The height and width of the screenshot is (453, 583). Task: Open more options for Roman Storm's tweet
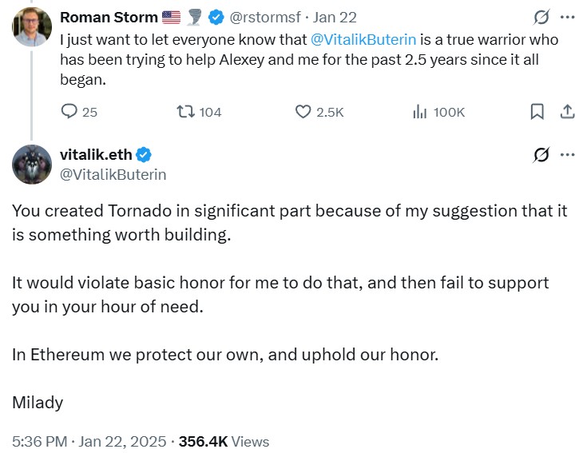click(x=567, y=17)
